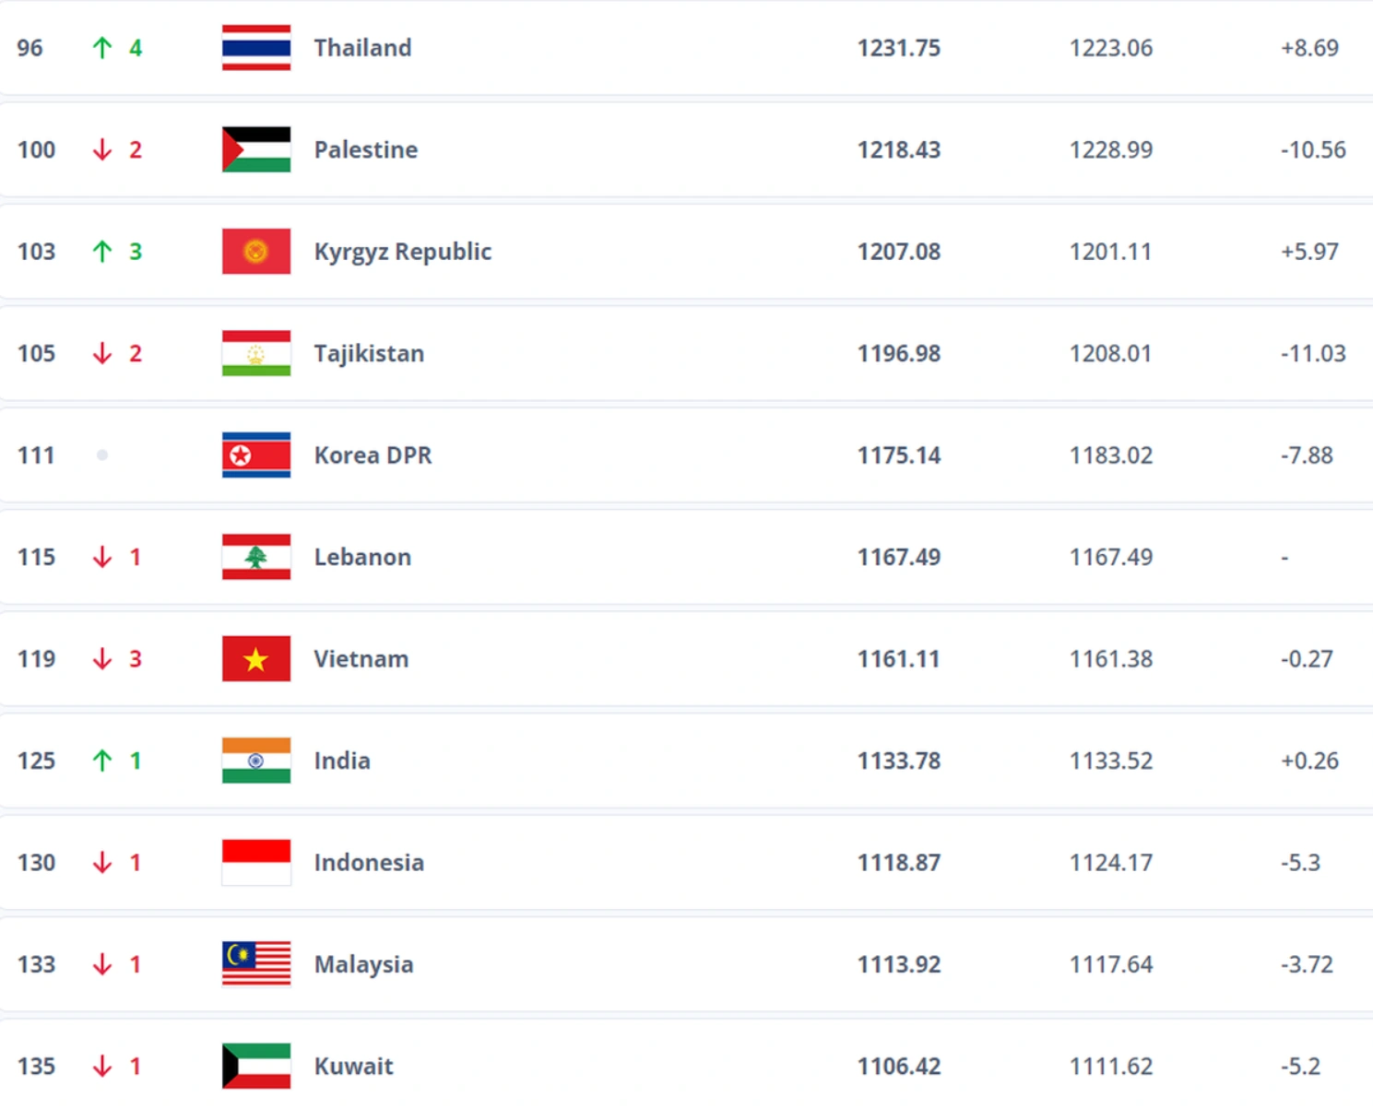Viewport: 1373px width, 1109px height.
Task: Click Palestine's red down arrow
Action: (102, 149)
